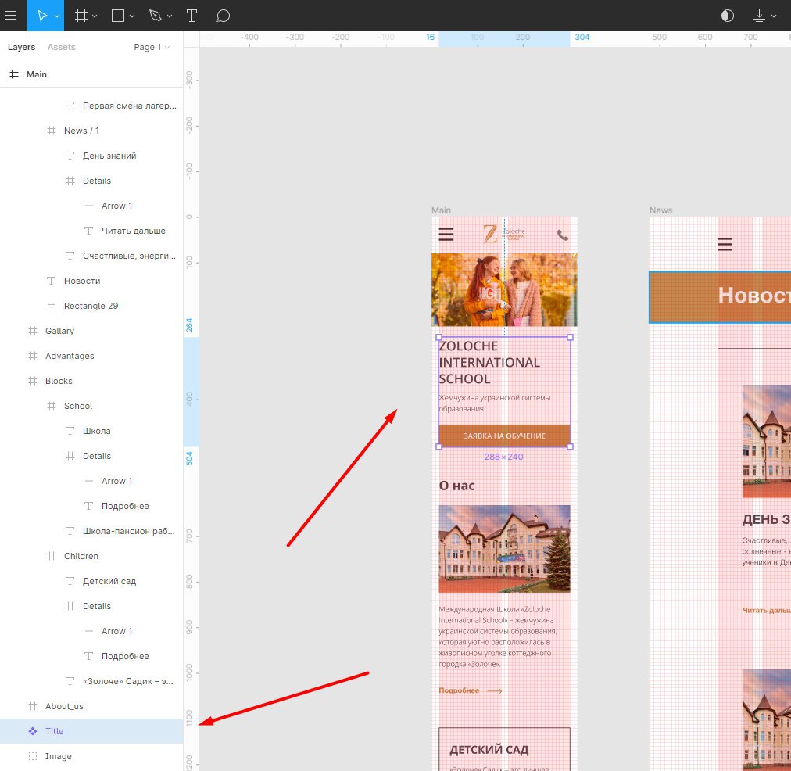
Task: Click the group icon beside Image layer
Action: pos(33,756)
